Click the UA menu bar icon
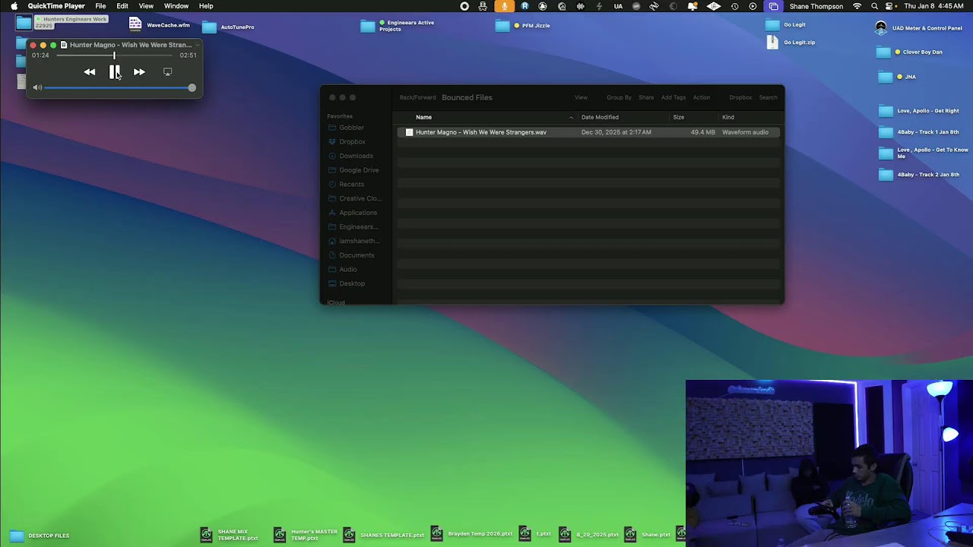This screenshot has width=973, height=547. point(618,6)
